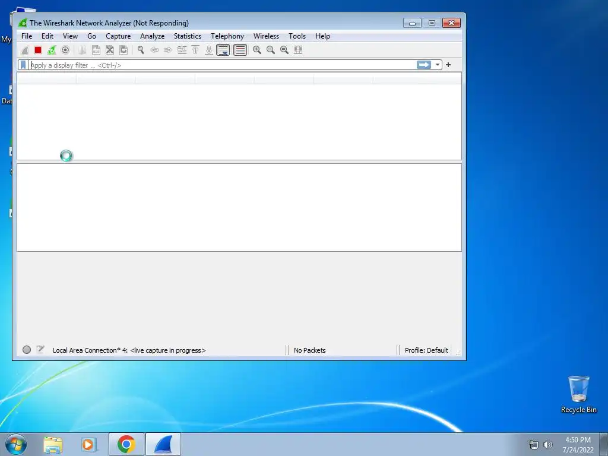The image size is (608, 456).
Task: Zoom in on the main window text
Action: [x=256, y=50]
